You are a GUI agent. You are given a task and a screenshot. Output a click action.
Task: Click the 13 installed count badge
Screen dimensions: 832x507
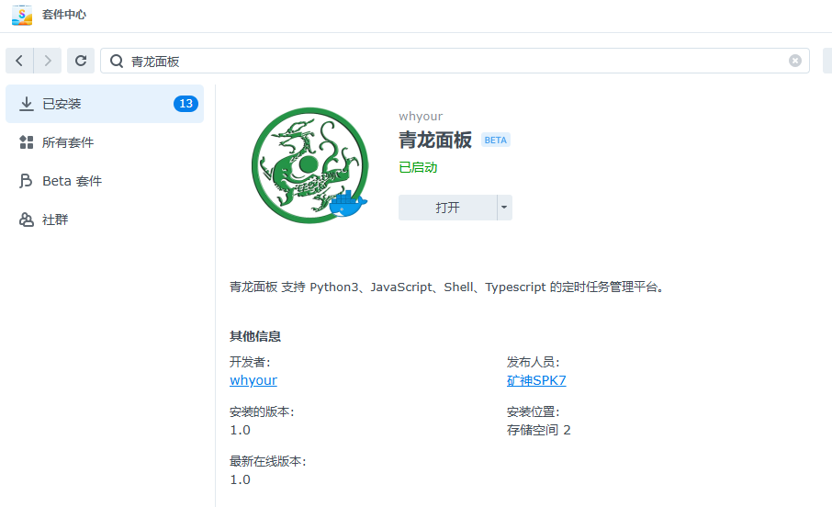(186, 104)
